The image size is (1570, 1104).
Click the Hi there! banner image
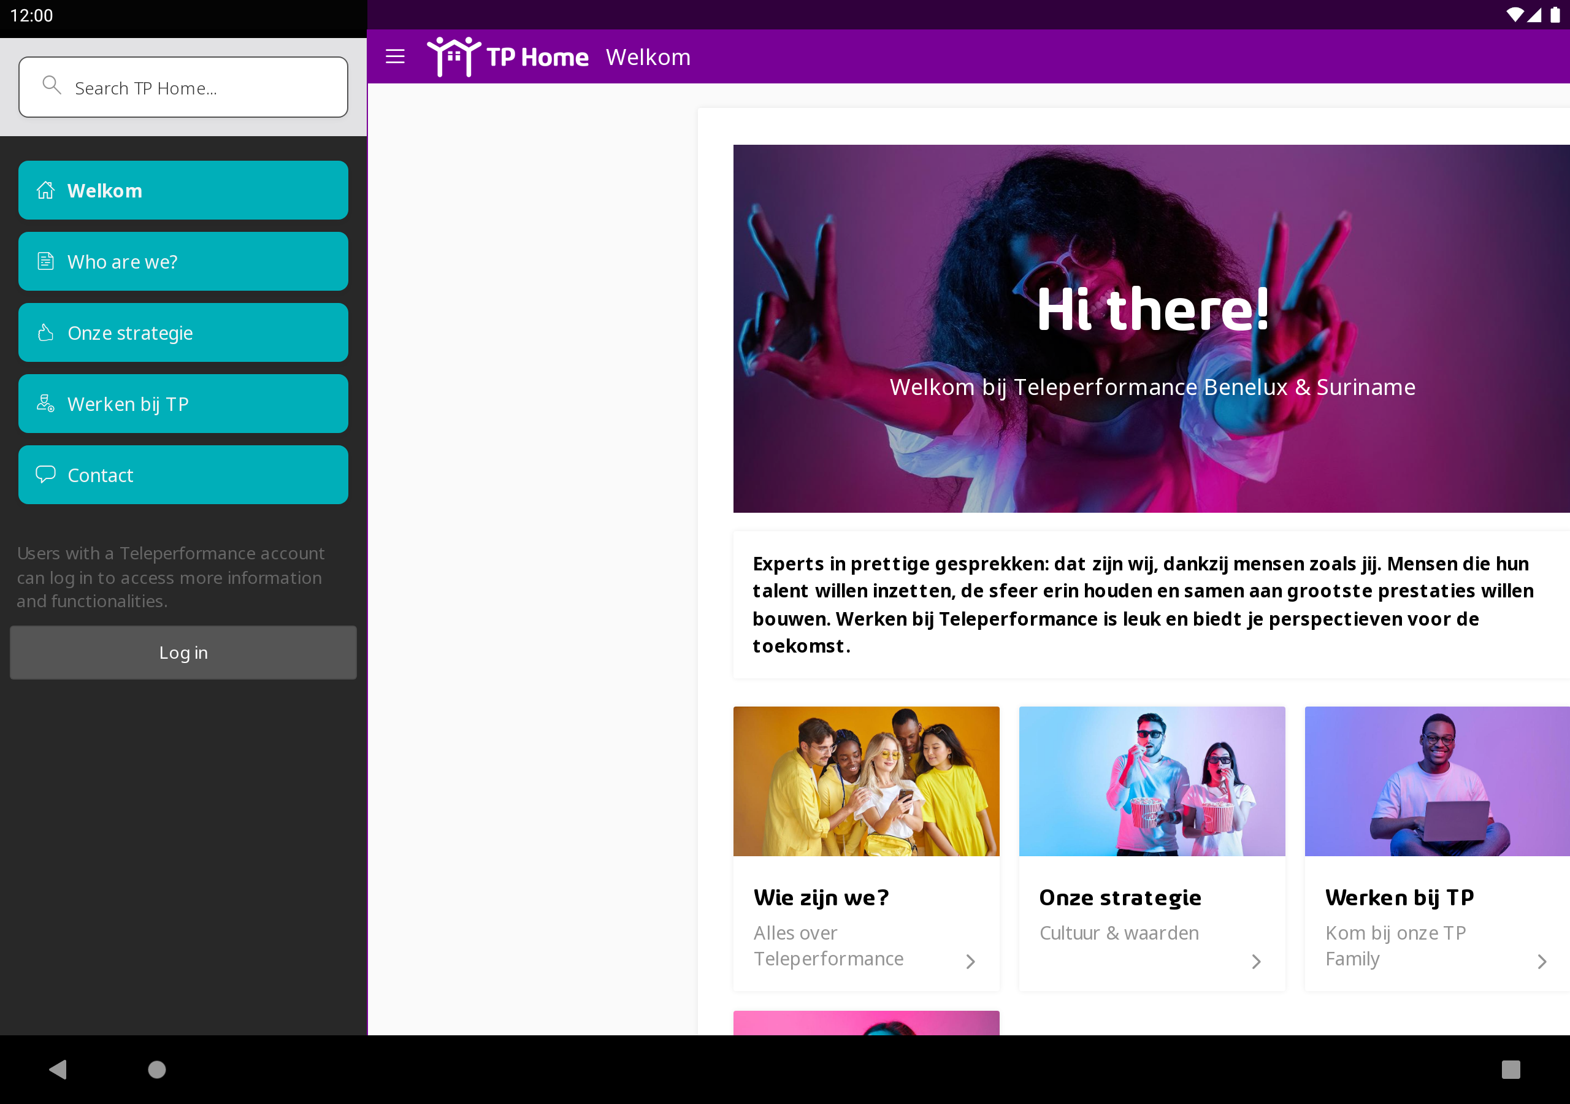(1152, 328)
